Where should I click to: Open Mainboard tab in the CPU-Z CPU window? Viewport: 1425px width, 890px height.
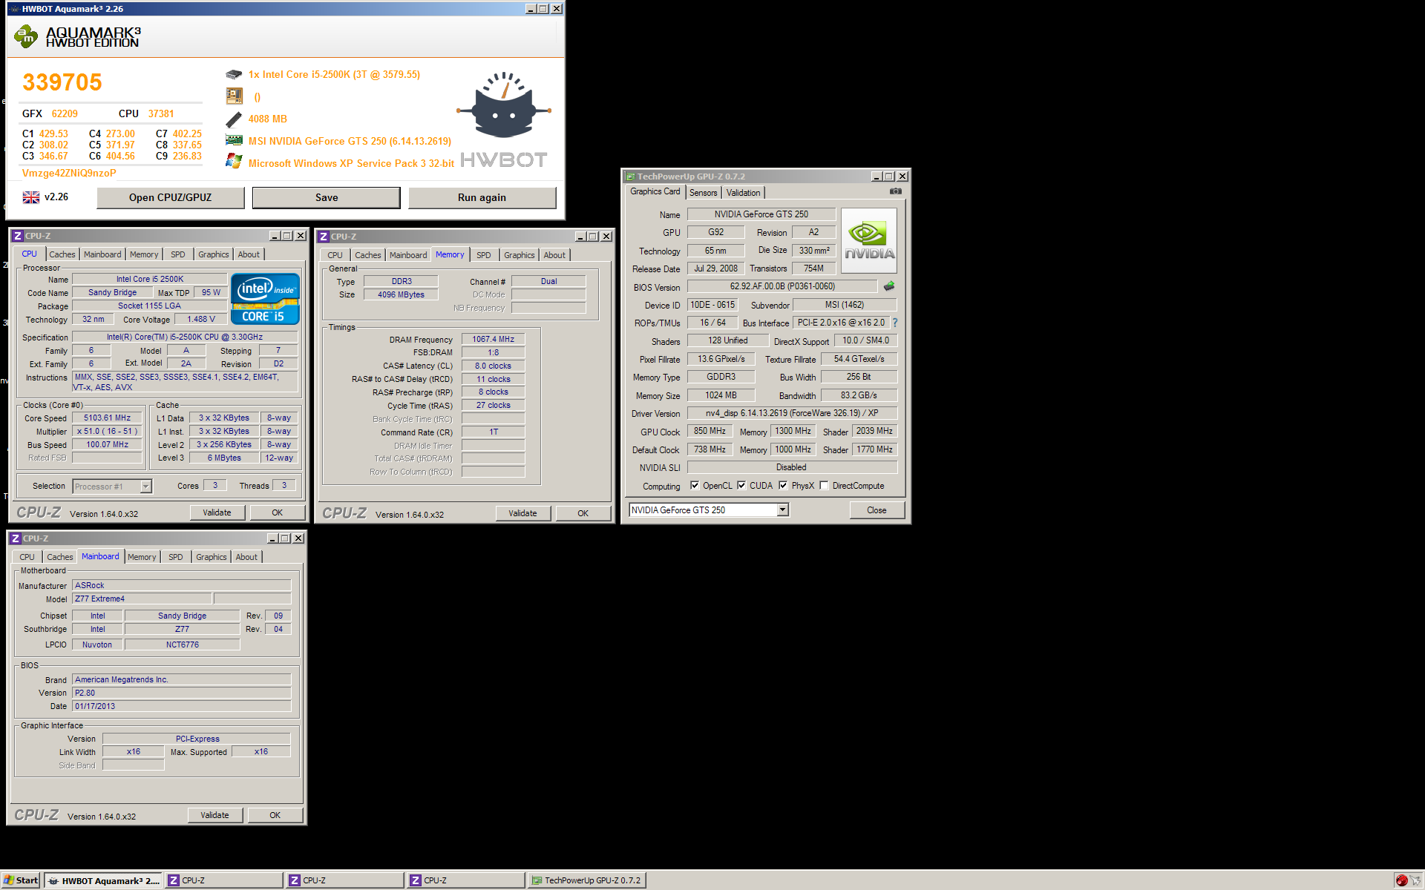[x=102, y=254]
